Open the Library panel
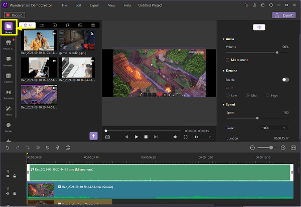 pyautogui.click(x=9, y=27)
